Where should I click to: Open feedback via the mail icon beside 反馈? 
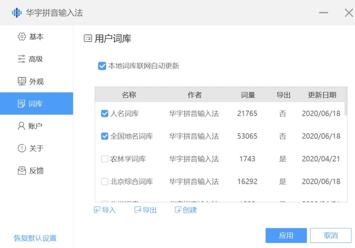pos(21,171)
